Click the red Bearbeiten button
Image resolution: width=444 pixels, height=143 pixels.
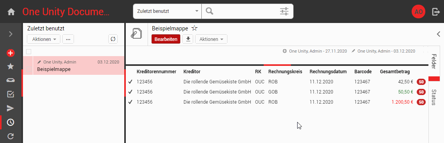point(166,39)
